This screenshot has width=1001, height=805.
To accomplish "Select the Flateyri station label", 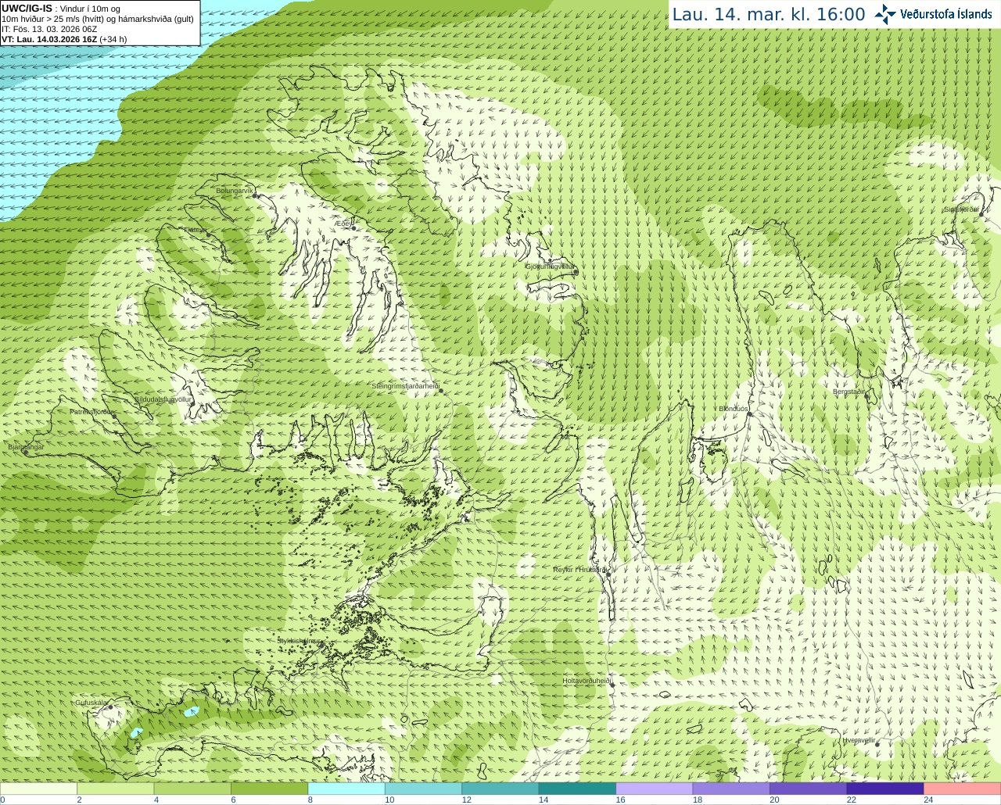I will 194,230.
